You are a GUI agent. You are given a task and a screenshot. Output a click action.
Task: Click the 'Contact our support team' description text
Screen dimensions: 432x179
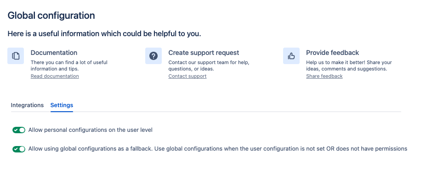(x=209, y=65)
